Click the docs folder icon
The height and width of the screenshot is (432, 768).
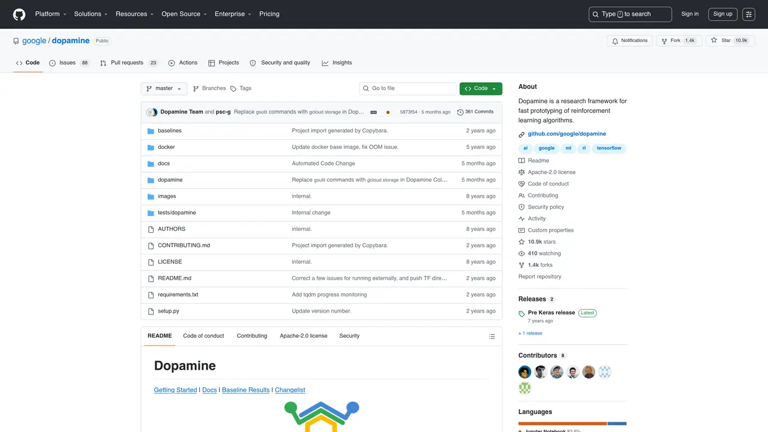(x=151, y=164)
